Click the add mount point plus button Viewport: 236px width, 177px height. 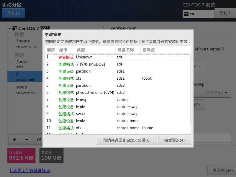tap(14, 140)
